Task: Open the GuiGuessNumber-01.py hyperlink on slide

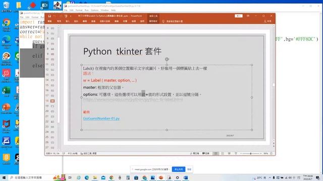Action: pyautogui.click(x=101, y=119)
